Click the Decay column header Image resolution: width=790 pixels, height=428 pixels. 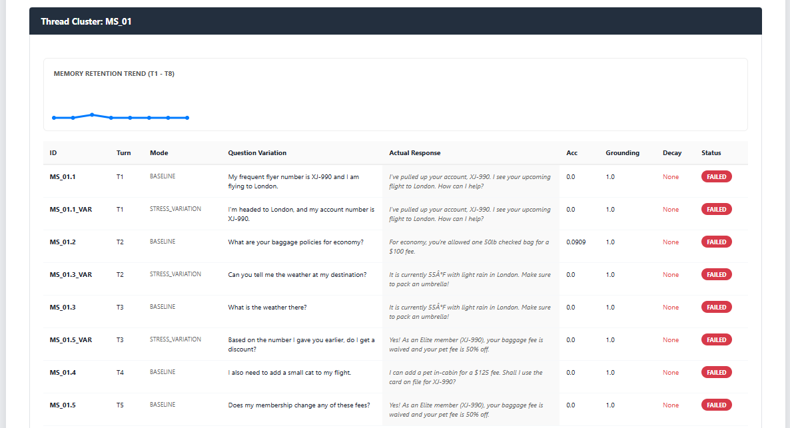[672, 152]
